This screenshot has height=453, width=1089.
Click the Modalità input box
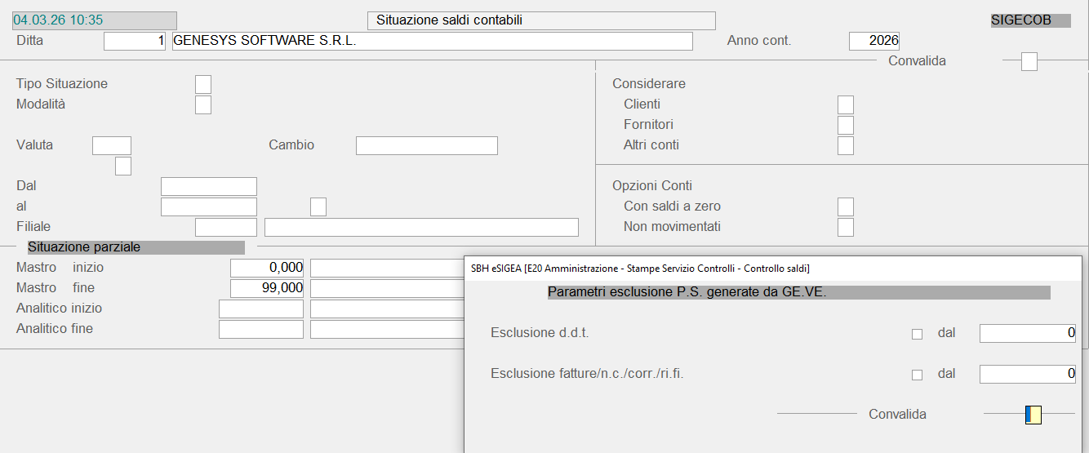pyautogui.click(x=203, y=104)
